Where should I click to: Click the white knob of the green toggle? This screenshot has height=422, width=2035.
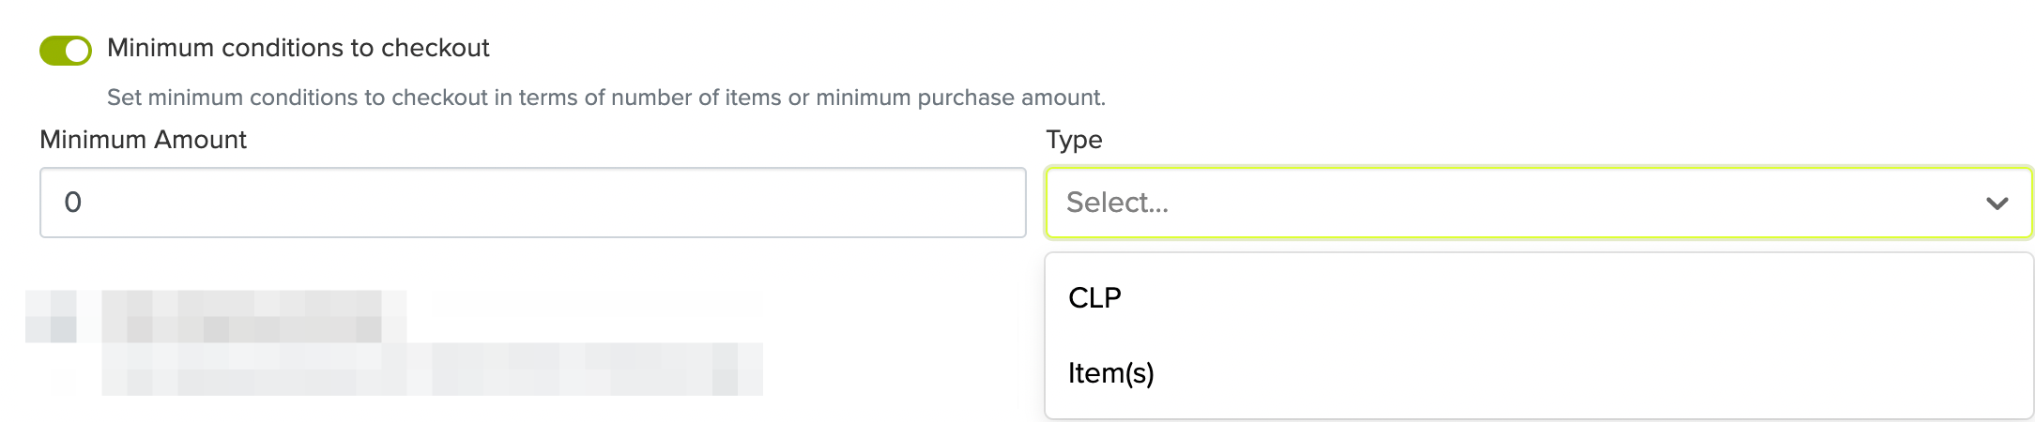click(x=77, y=51)
